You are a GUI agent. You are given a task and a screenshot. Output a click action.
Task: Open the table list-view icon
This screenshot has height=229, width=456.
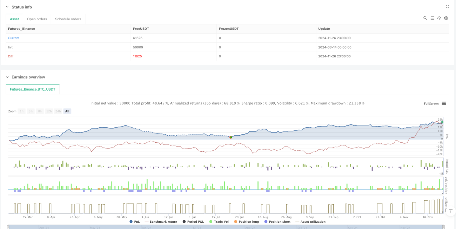432,18
